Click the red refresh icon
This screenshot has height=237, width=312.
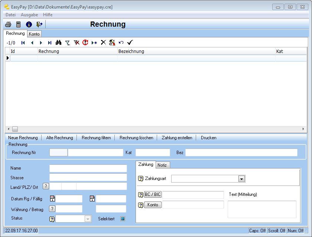click(85, 43)
